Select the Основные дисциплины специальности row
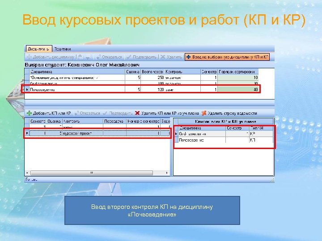Image resolution: width=322 pixels, height=241 pixels. pos(141,78)
